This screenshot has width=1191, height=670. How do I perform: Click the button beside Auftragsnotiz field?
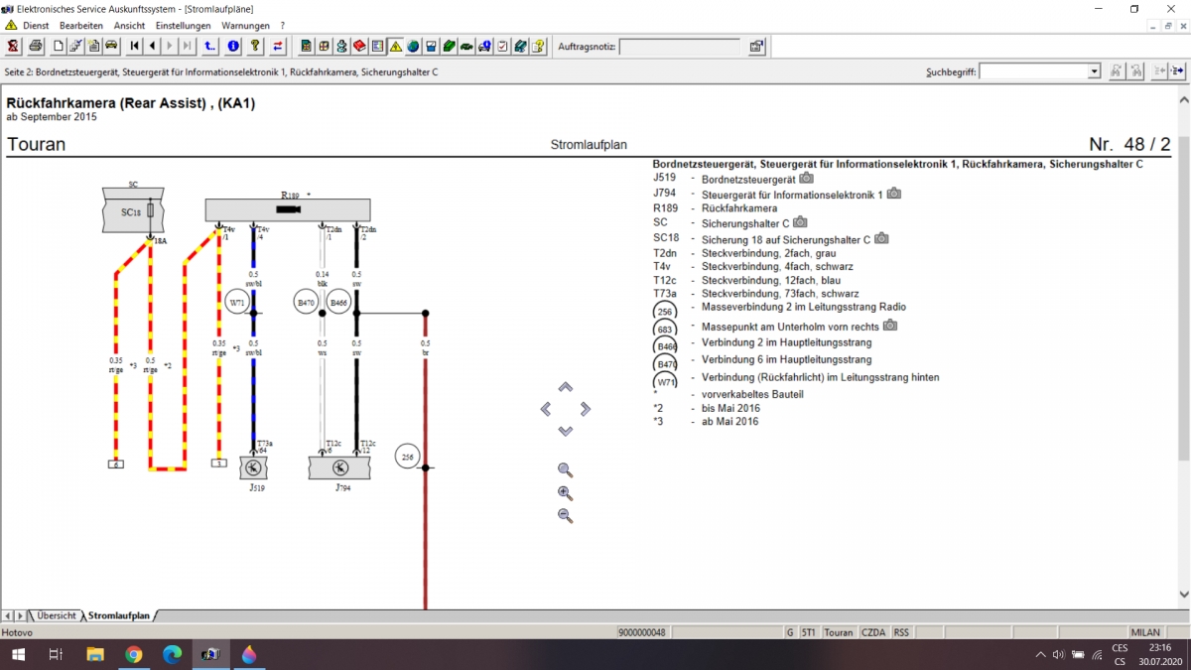point(756,47)
